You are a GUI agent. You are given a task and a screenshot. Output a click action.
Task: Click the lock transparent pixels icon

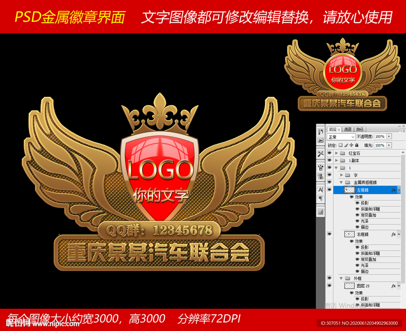[341, 145]
